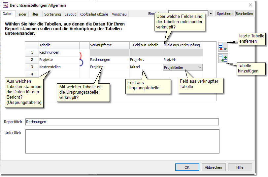Select the Layout tab
Viewport: 268px width, 177px height.
pos(70,14)
